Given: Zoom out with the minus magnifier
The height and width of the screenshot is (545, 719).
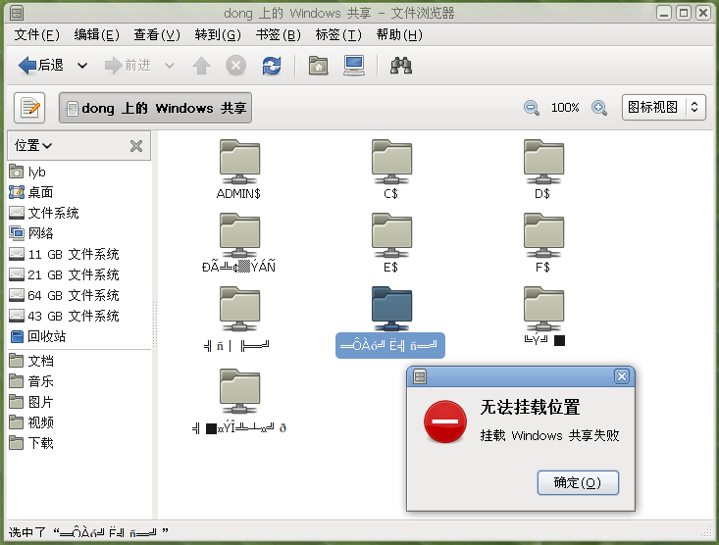Looking at the screenshot, I should coord(532,108).
